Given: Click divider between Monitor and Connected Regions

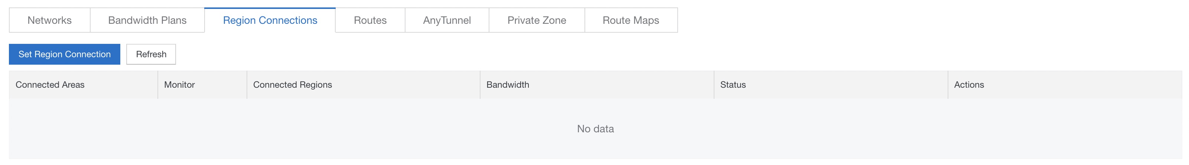Looking at the screenshot, I should point(247,85).
